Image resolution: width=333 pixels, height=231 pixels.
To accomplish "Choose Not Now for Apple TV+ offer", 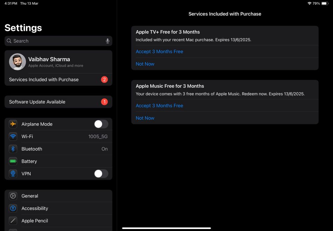I will point(145,64).
